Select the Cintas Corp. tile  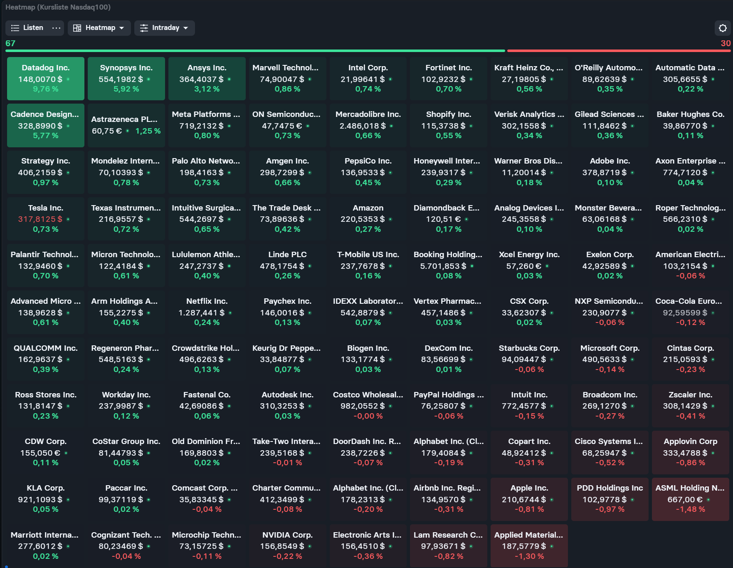click(691, 359)
